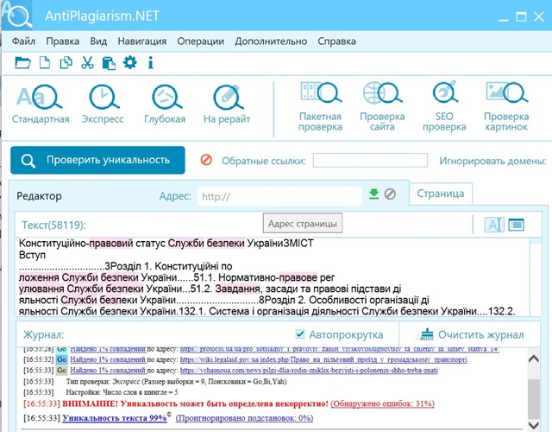The width and height of the screenshot is (552, 432).
Task: Click the Текст(58119) label
Action: pos(53,225)
